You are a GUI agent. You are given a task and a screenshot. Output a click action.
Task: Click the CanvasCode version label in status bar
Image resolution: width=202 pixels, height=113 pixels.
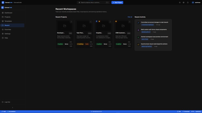click(96, 112)
